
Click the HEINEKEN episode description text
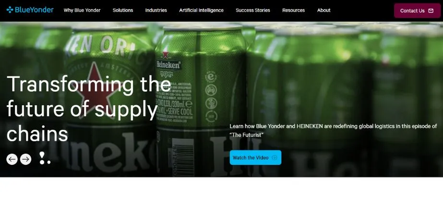coord(333,130)
